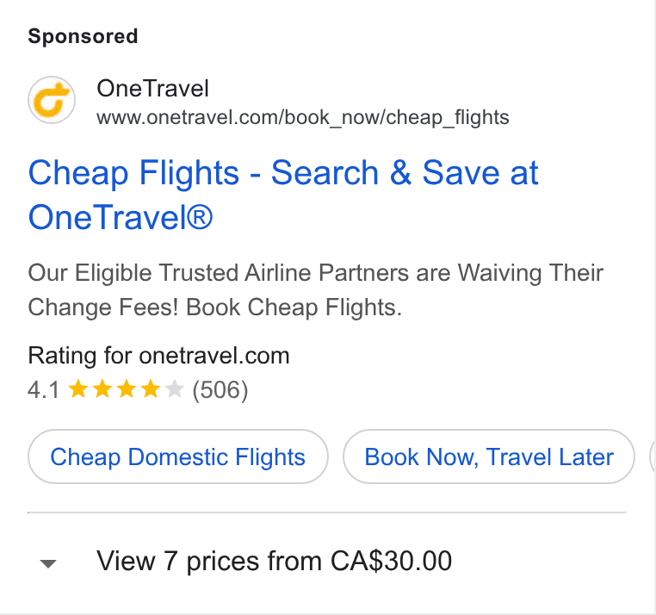The image size is (656, 615).
Task: Click the OneTravel advertiser name
Action: 152,89
